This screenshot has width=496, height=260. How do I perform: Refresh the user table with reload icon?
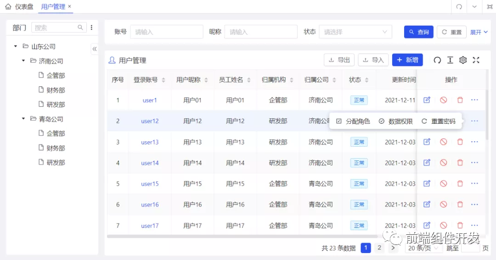[437, 60]
